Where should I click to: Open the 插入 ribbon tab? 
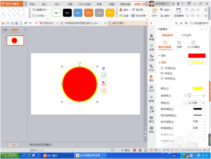click(x=45, y=4)
